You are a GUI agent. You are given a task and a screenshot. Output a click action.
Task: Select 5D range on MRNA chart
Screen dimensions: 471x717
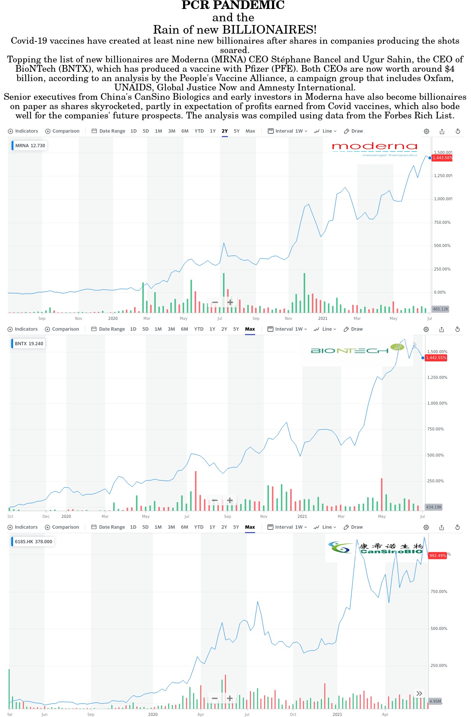click(x=146, y=131)
